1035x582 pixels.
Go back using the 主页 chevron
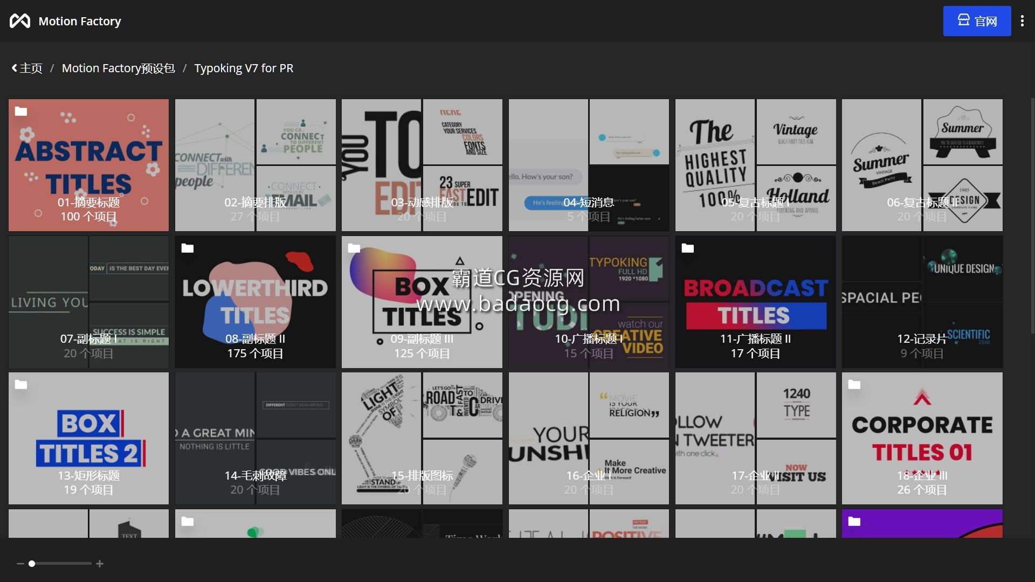pos(15,68)
